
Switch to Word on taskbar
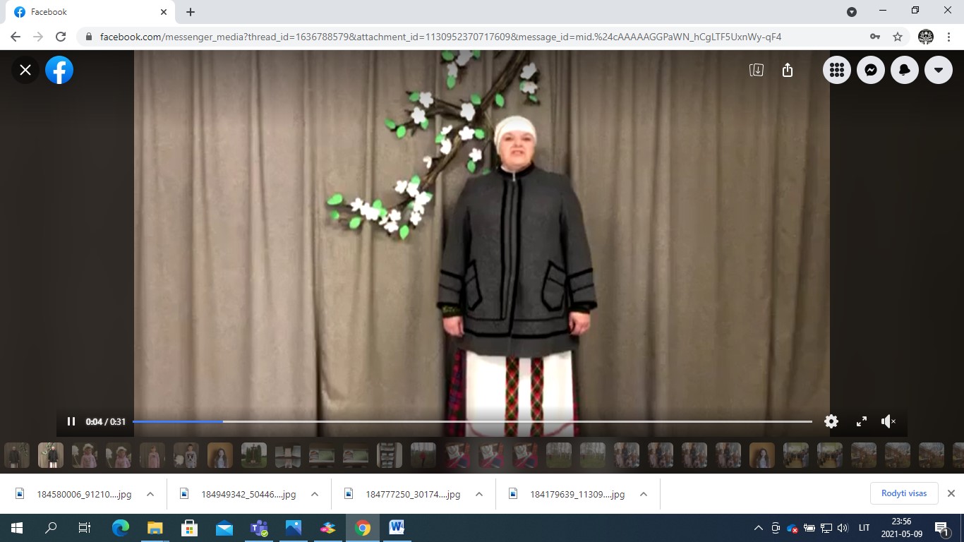click(397, 528)
